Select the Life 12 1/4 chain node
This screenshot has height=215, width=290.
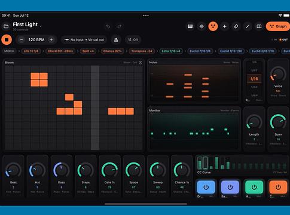point(31,51)
